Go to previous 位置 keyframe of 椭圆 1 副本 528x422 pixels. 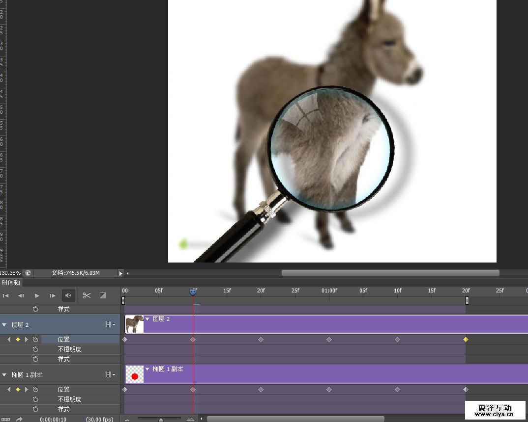8,390
